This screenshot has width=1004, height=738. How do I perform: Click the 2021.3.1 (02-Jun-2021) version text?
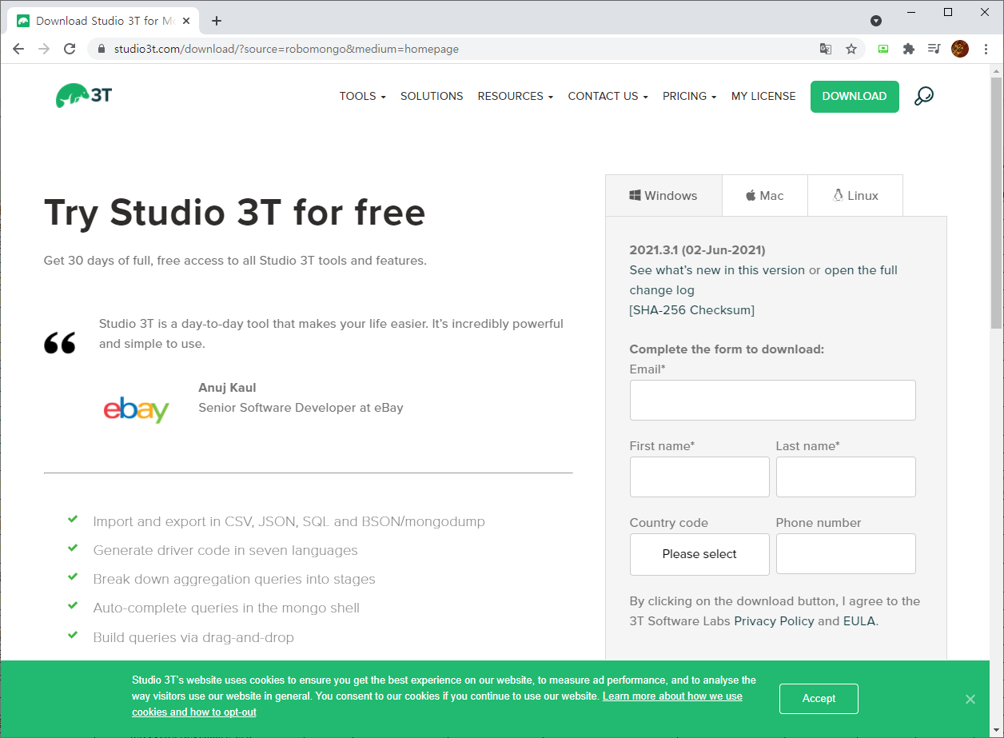tap(697, 250)
